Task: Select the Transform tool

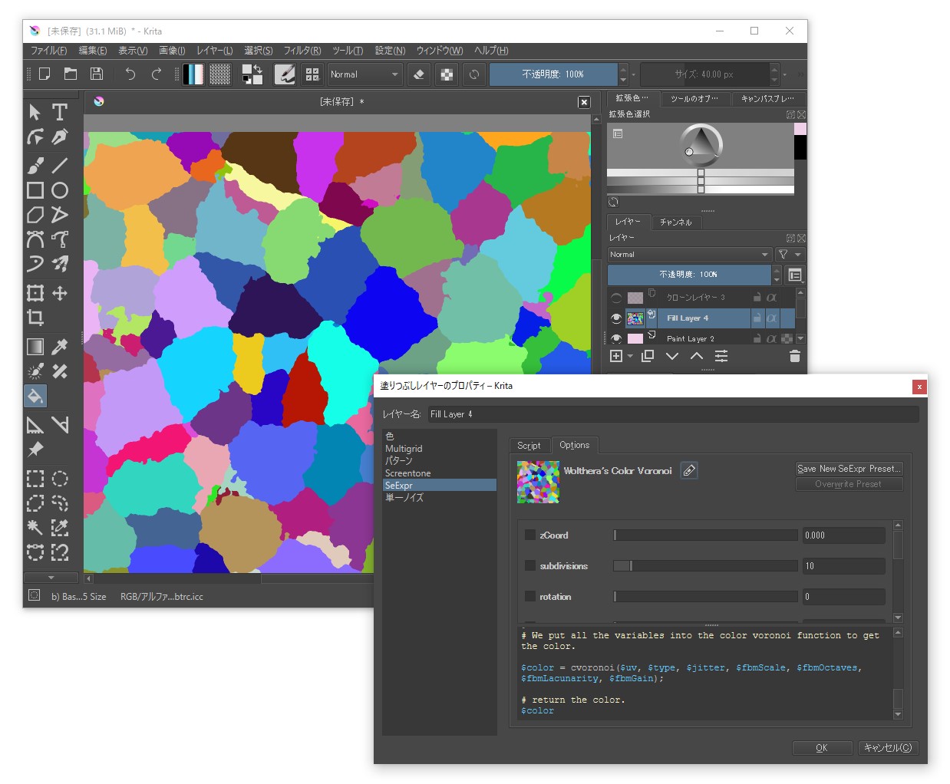Action: point(35,293)
